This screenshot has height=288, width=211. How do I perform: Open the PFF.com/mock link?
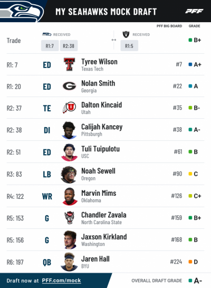point(61,281)
